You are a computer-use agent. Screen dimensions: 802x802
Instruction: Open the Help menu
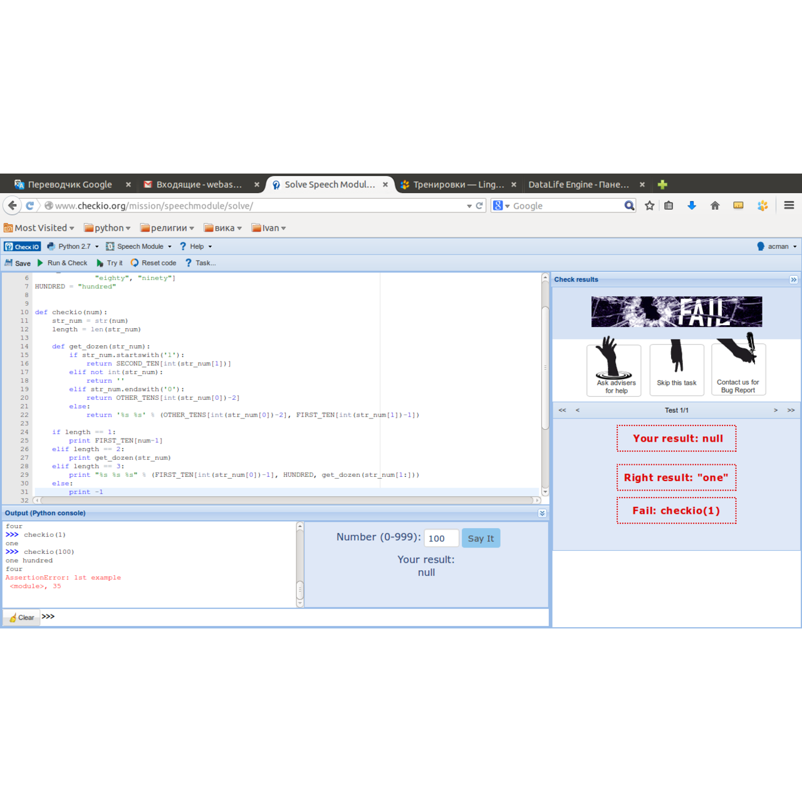pos(196,247)
